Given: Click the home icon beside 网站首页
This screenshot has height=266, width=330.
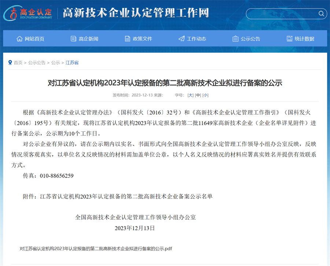Looking at the screenshot, I should point(19,39).
